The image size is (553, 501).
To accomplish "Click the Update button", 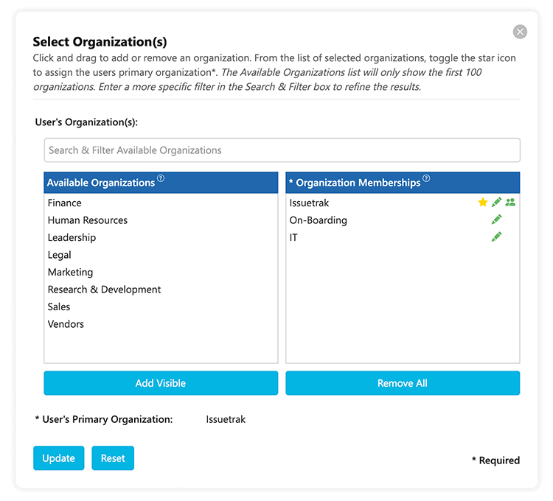I will (59, 458).
